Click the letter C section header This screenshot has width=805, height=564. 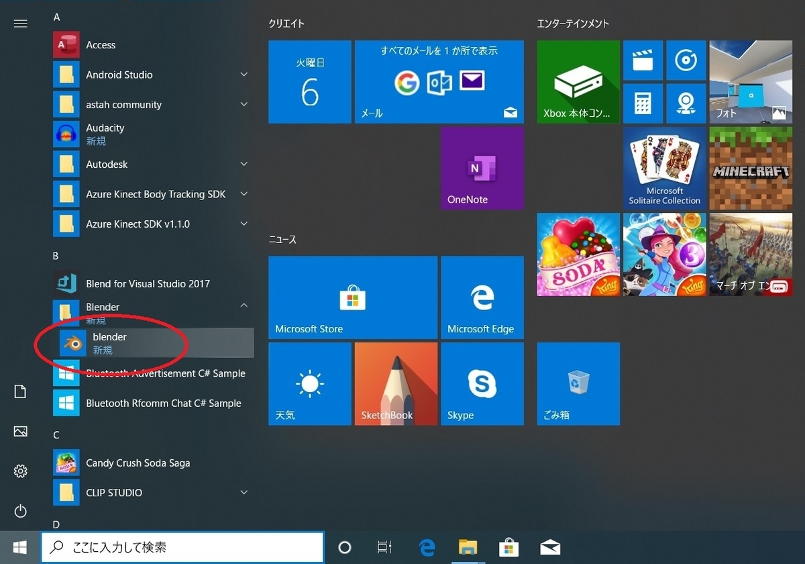56,434
